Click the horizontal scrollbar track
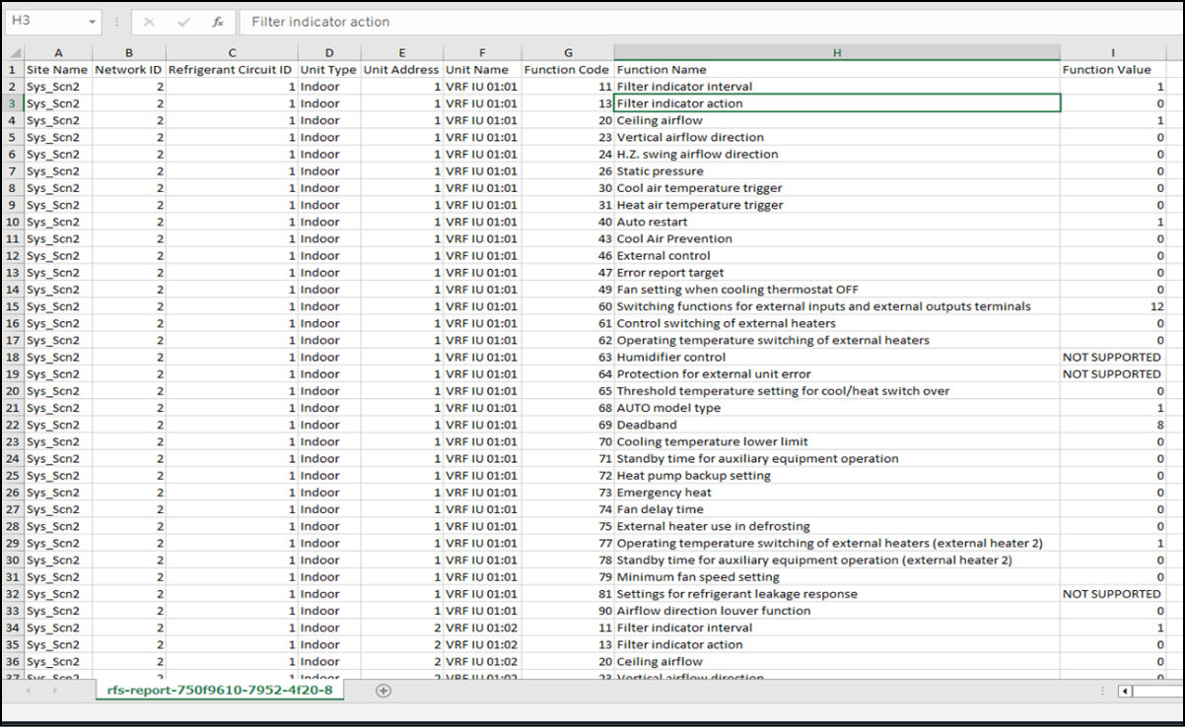Image resolution: width=1185 pixels, height=727 pixels. 1158,692
